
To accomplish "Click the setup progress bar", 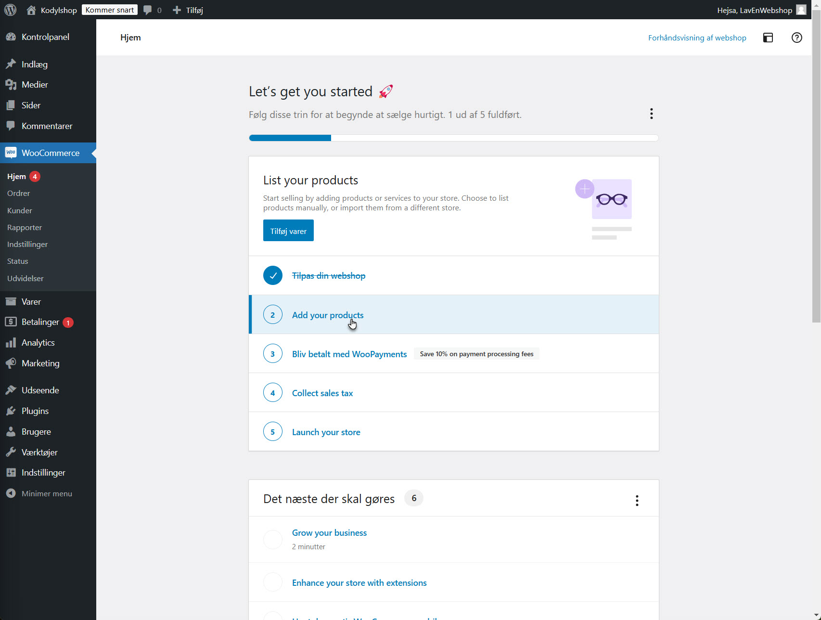I will [453, 138].
